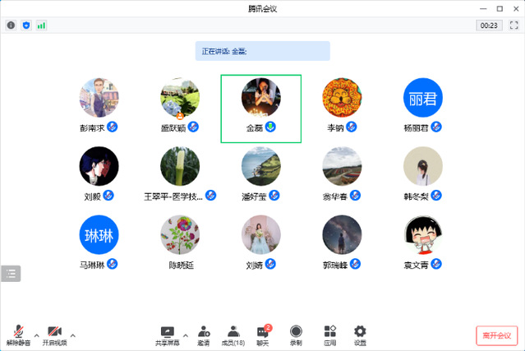Check the green network signal icon
The height and width of the screenshot is (351, 525).
(x=41, y=25)
